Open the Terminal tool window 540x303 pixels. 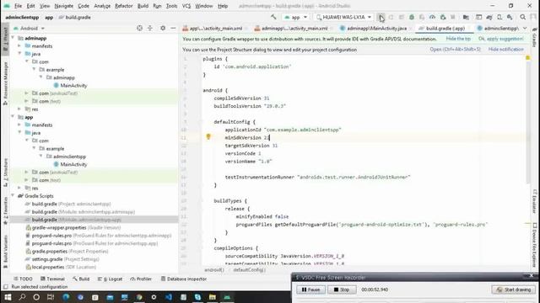pos(52,279)
